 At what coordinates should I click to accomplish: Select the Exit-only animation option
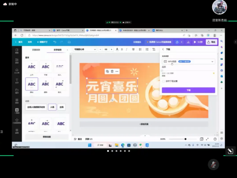pyautogui.click(x=62, y=107)
